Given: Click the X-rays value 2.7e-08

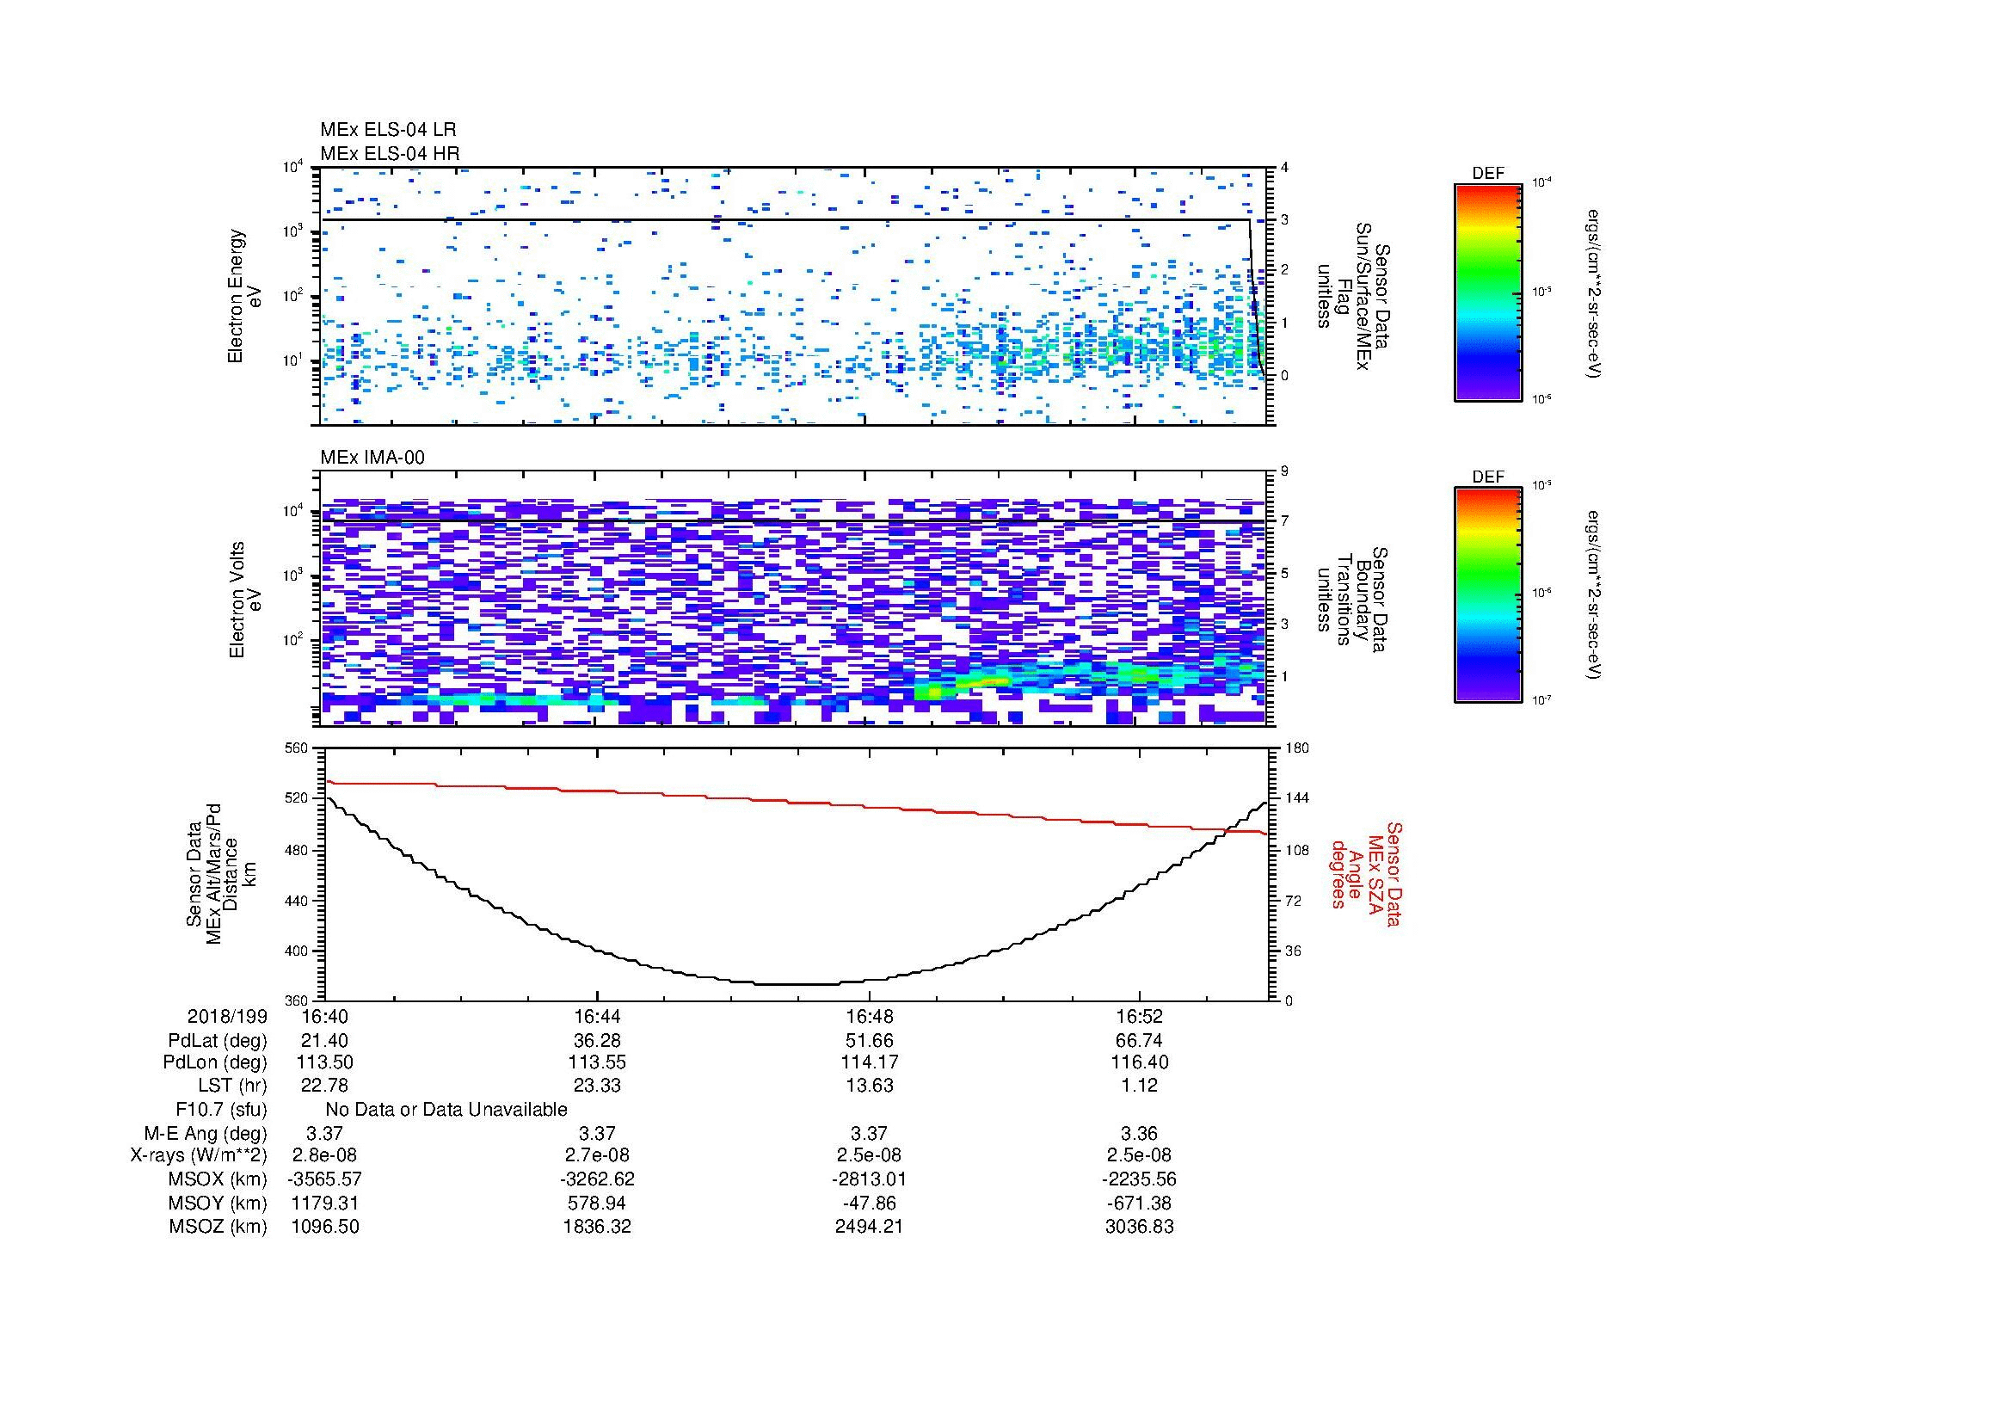Looking at the screenshot, I should click(x=598, y=1155).
